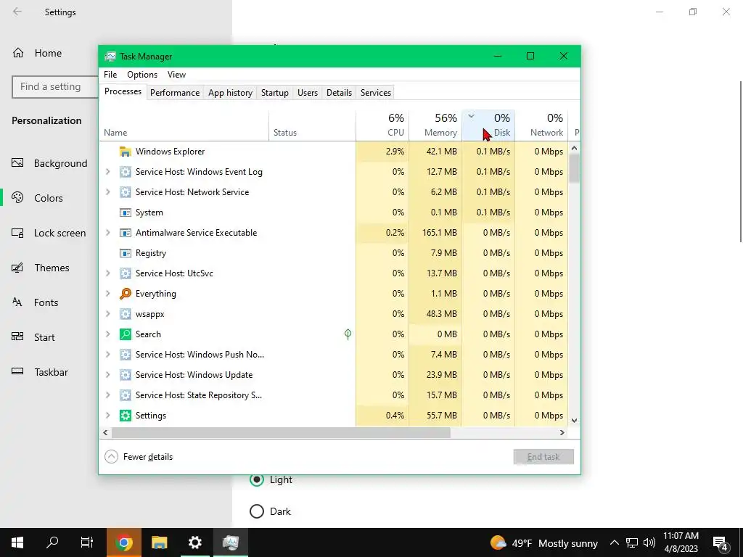Screen dimensions: 743x557
Task: Open the Windows Start menu
Action: [x=17, y=542]
